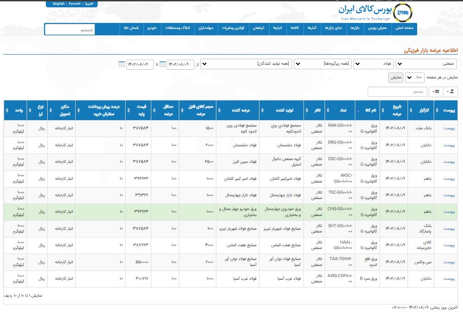The image size is (463, 315).
Task: Sort by حجم کالای قابل عرضه column
Action: point(198,111)
